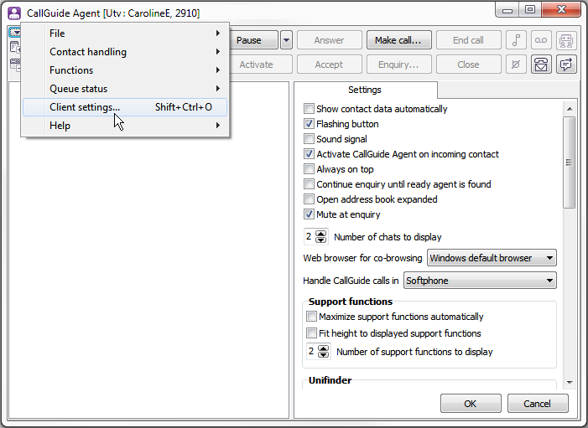The image size is (588, 428).
Task: Discard changes with the Cancel button
Action: [x=538, y=403]
